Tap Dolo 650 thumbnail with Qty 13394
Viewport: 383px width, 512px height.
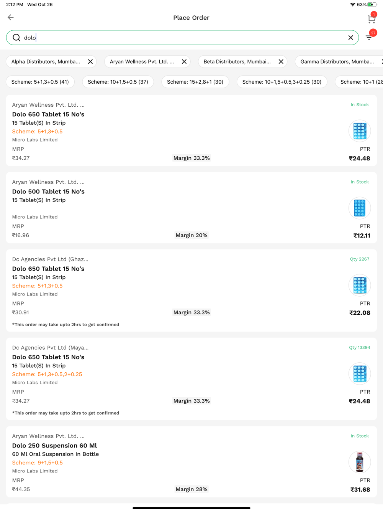pyautogui.click(x=360, y=374)
